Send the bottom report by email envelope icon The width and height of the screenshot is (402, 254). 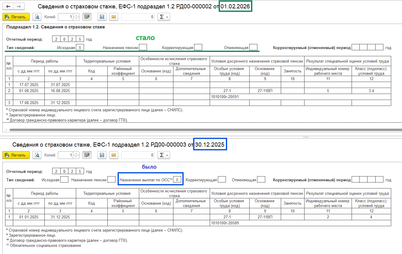click(x=113, y=155)
